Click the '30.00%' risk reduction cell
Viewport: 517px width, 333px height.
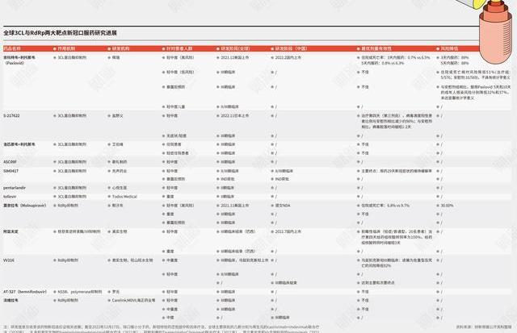tap(447, 206)
